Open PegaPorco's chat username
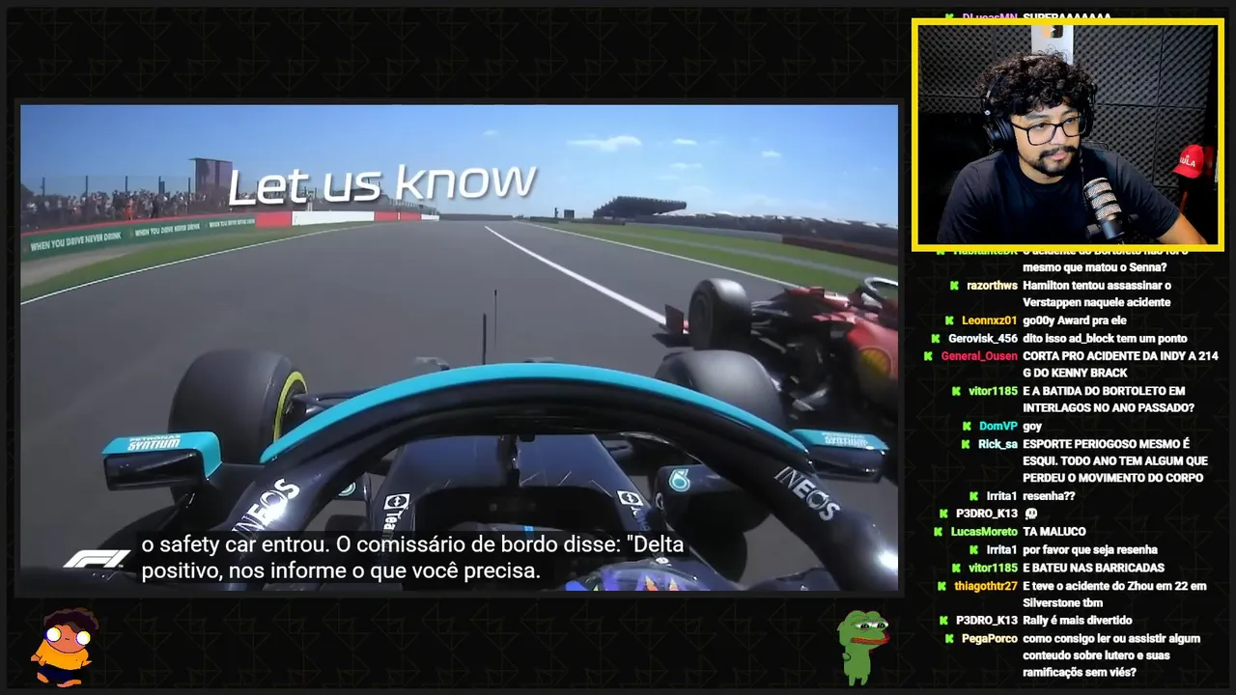Screen dimensions: 1236x695 (990, 639)
